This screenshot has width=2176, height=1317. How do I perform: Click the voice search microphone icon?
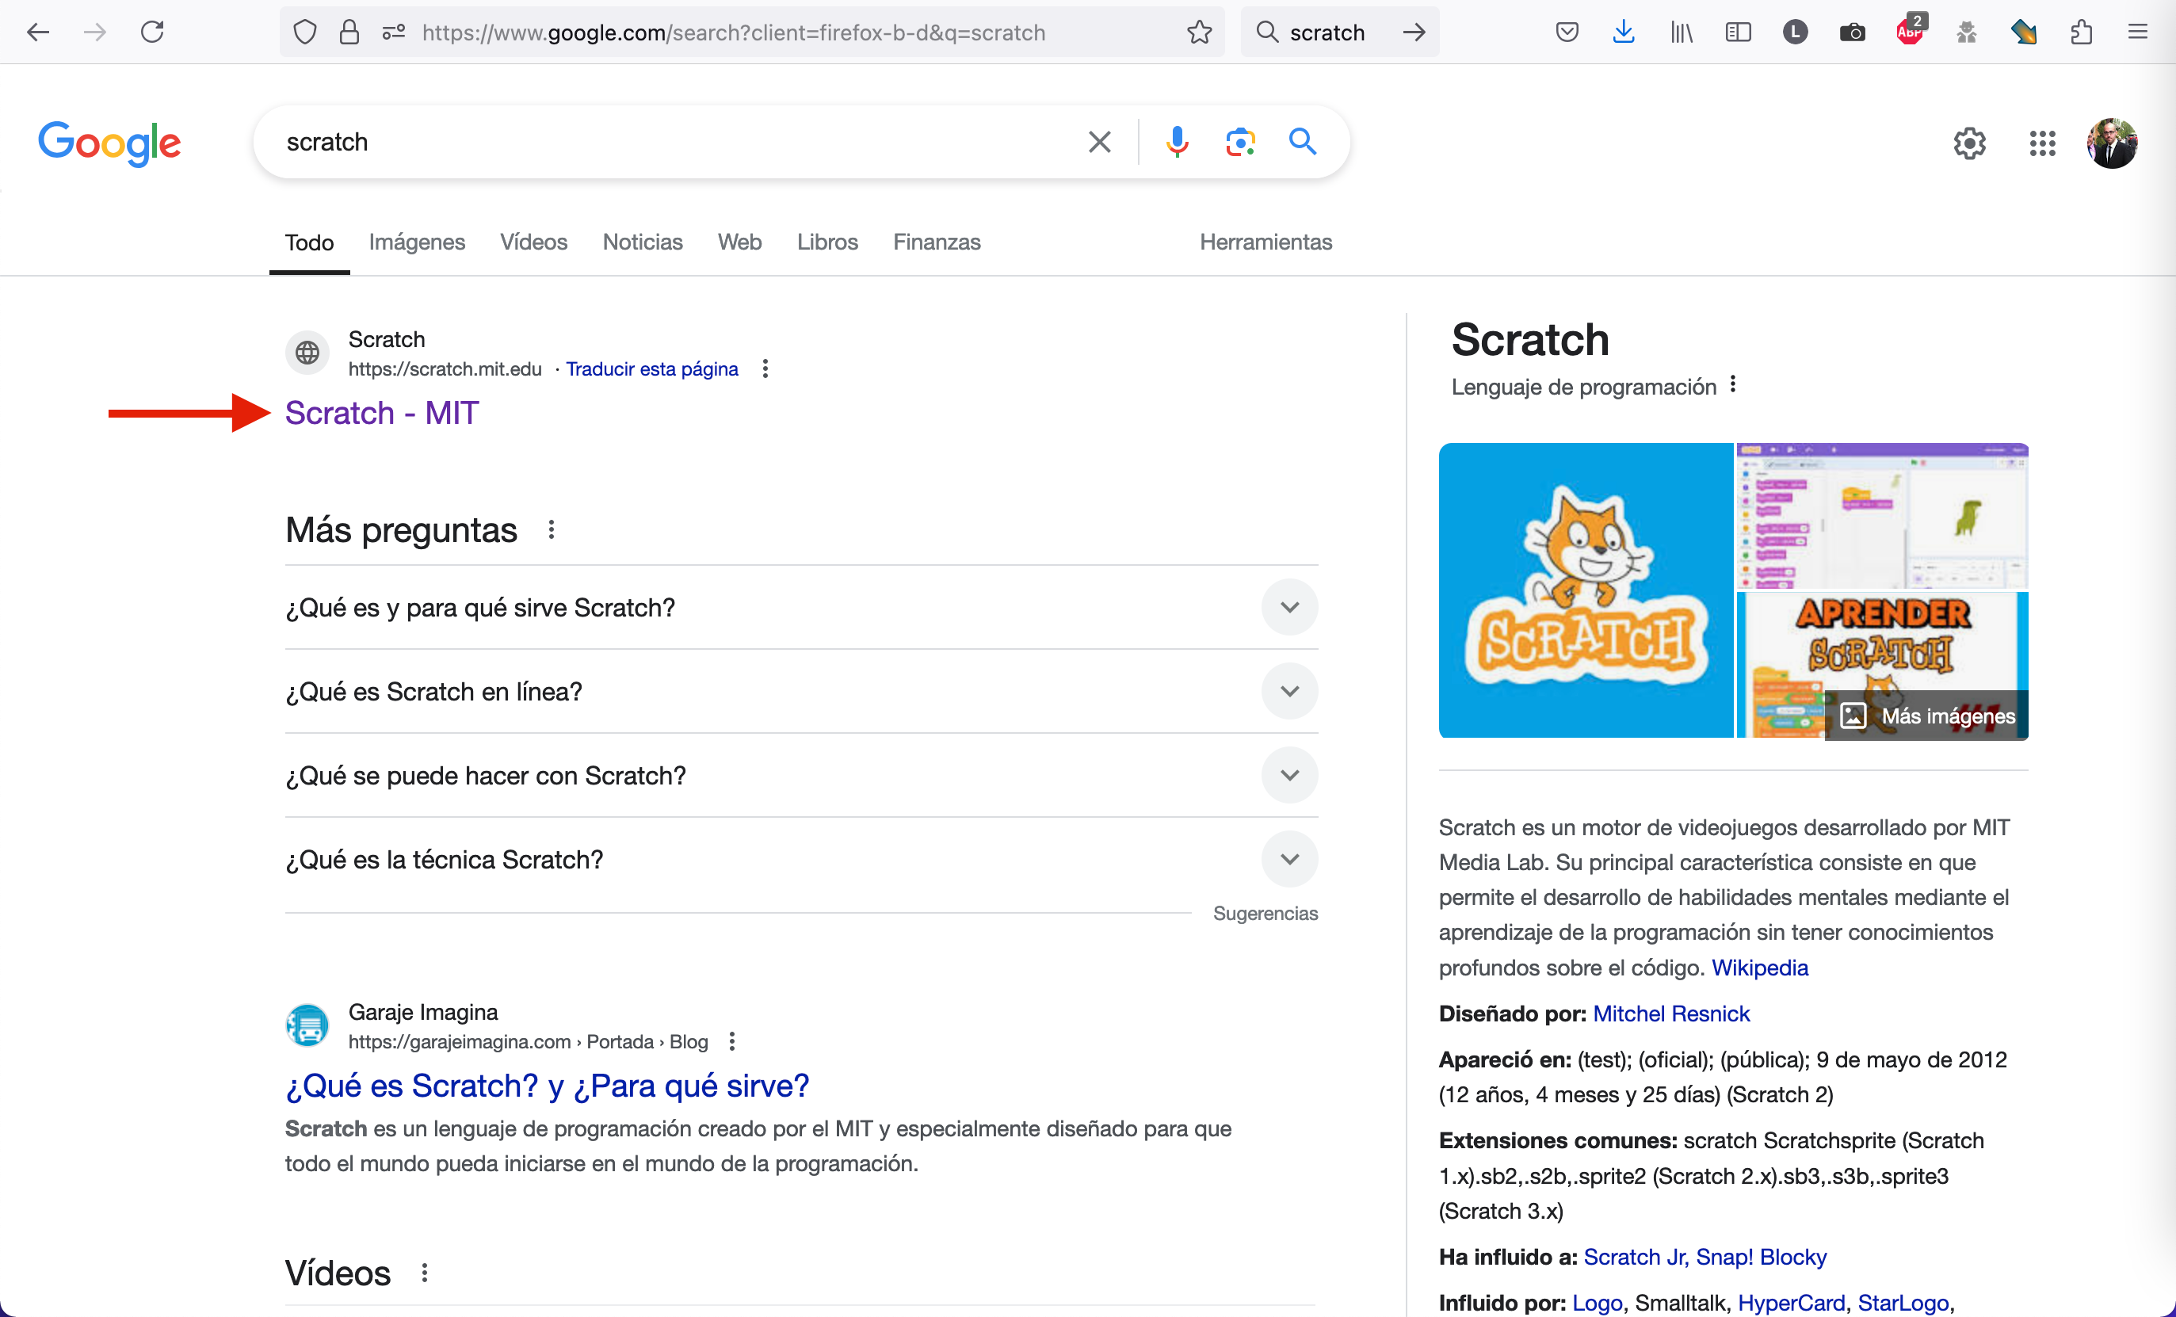point(1176,142)
